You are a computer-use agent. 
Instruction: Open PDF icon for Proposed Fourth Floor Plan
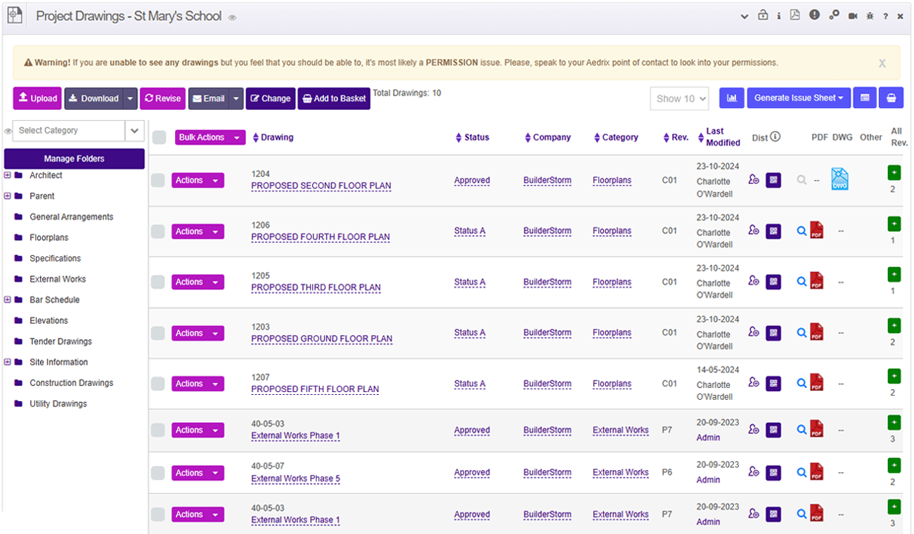[x=817, y=230]
